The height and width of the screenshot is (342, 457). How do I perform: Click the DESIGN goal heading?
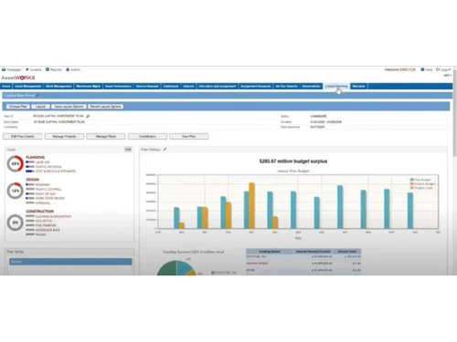click(x=32, y=180)
